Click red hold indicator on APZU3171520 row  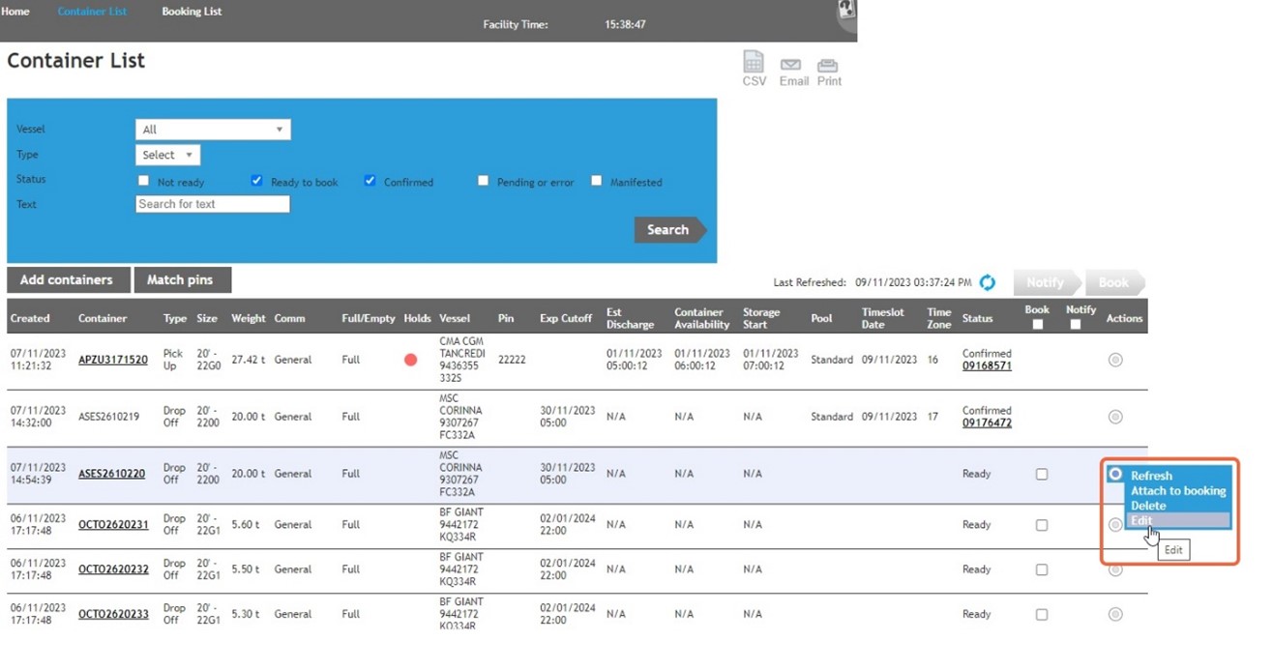coord(410,360)
